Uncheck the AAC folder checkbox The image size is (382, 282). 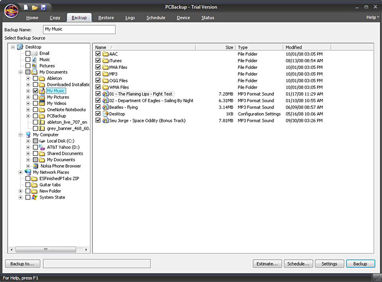tap(98, 54)
